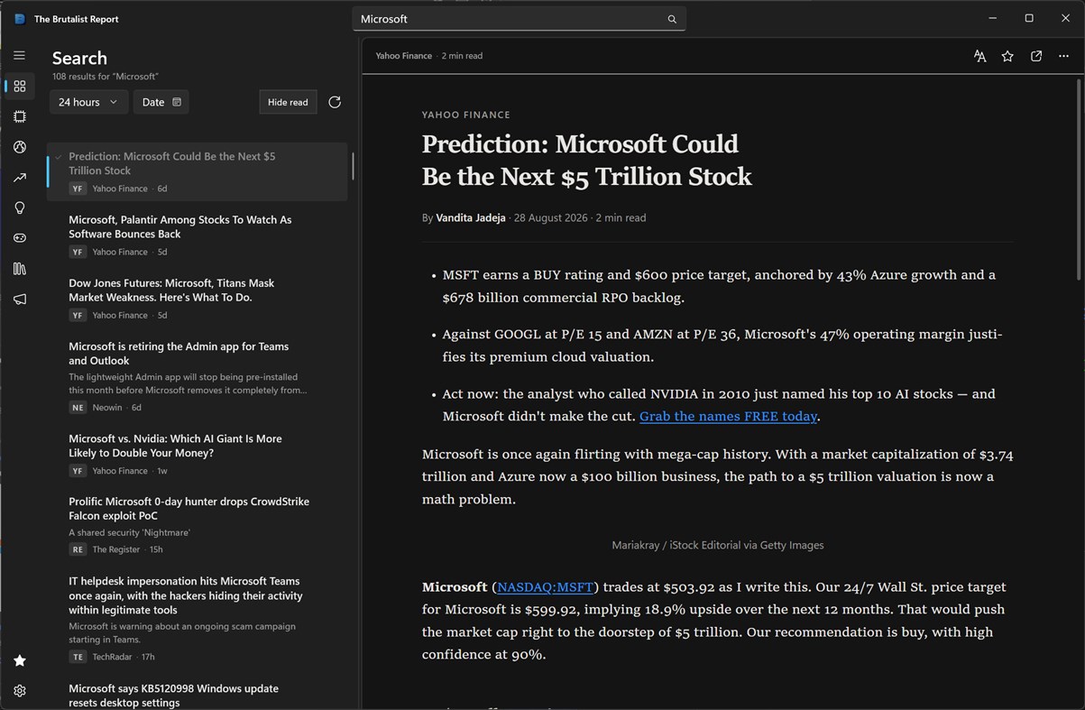Toggle the Hide read button
The image size is (1085, 710).
(x=288, y=102)
